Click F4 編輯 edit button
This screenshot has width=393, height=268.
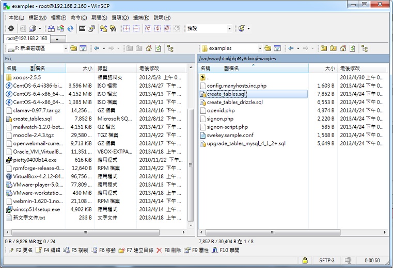(x=48, y=250)
